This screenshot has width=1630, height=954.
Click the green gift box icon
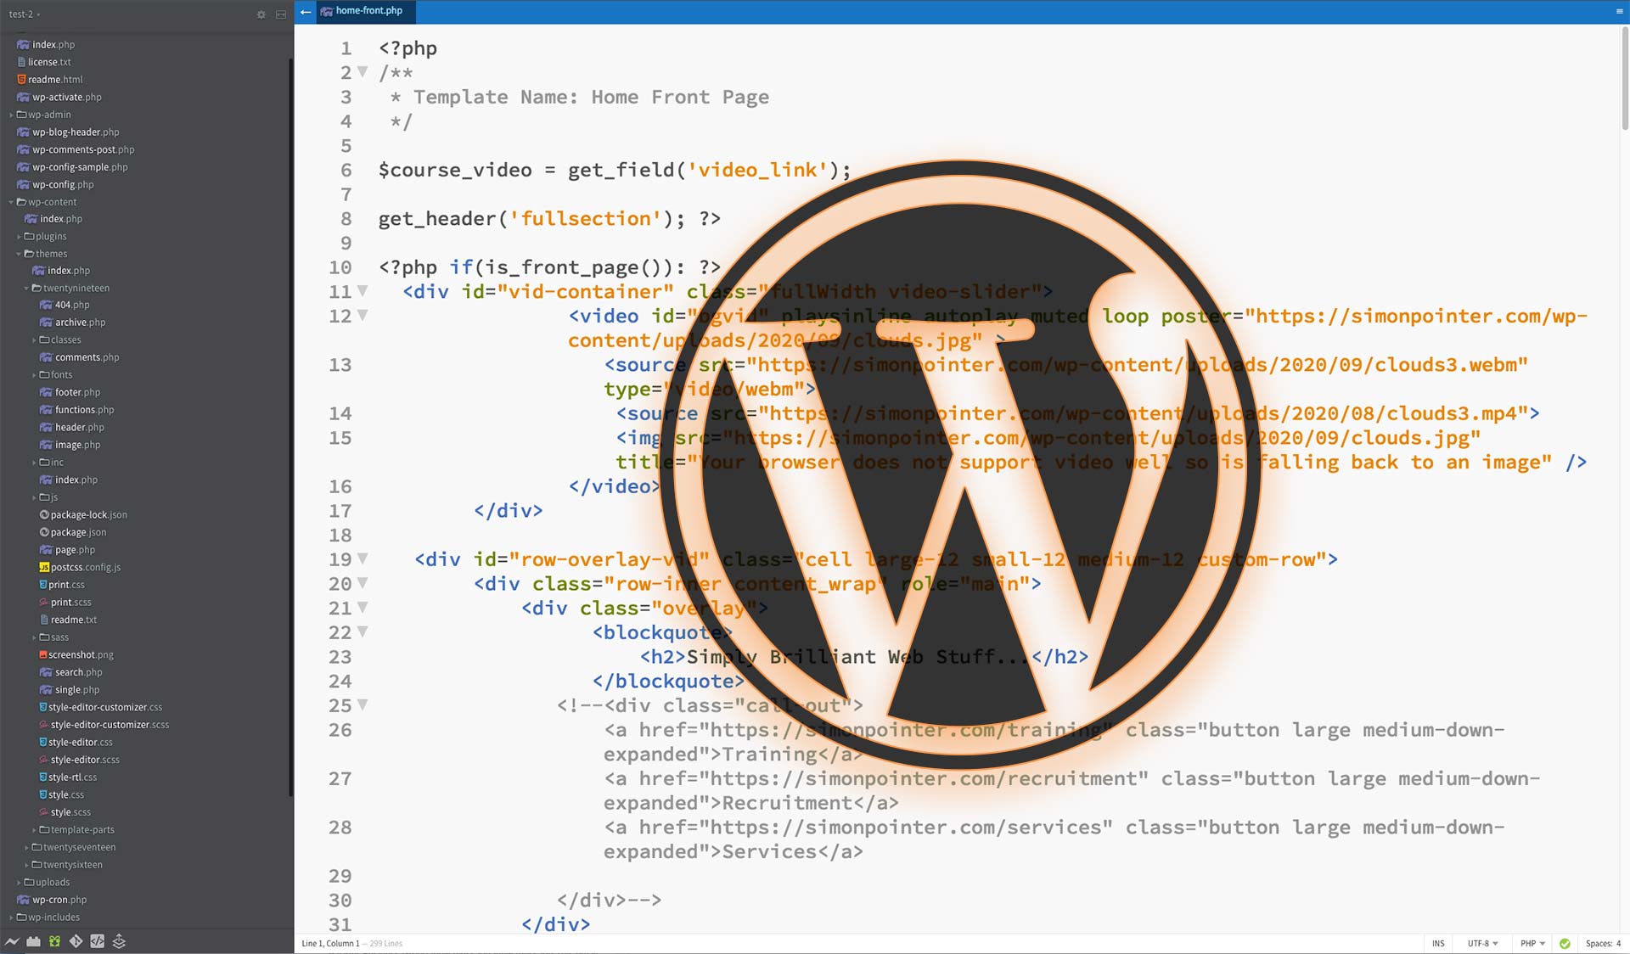pos(54,941)
